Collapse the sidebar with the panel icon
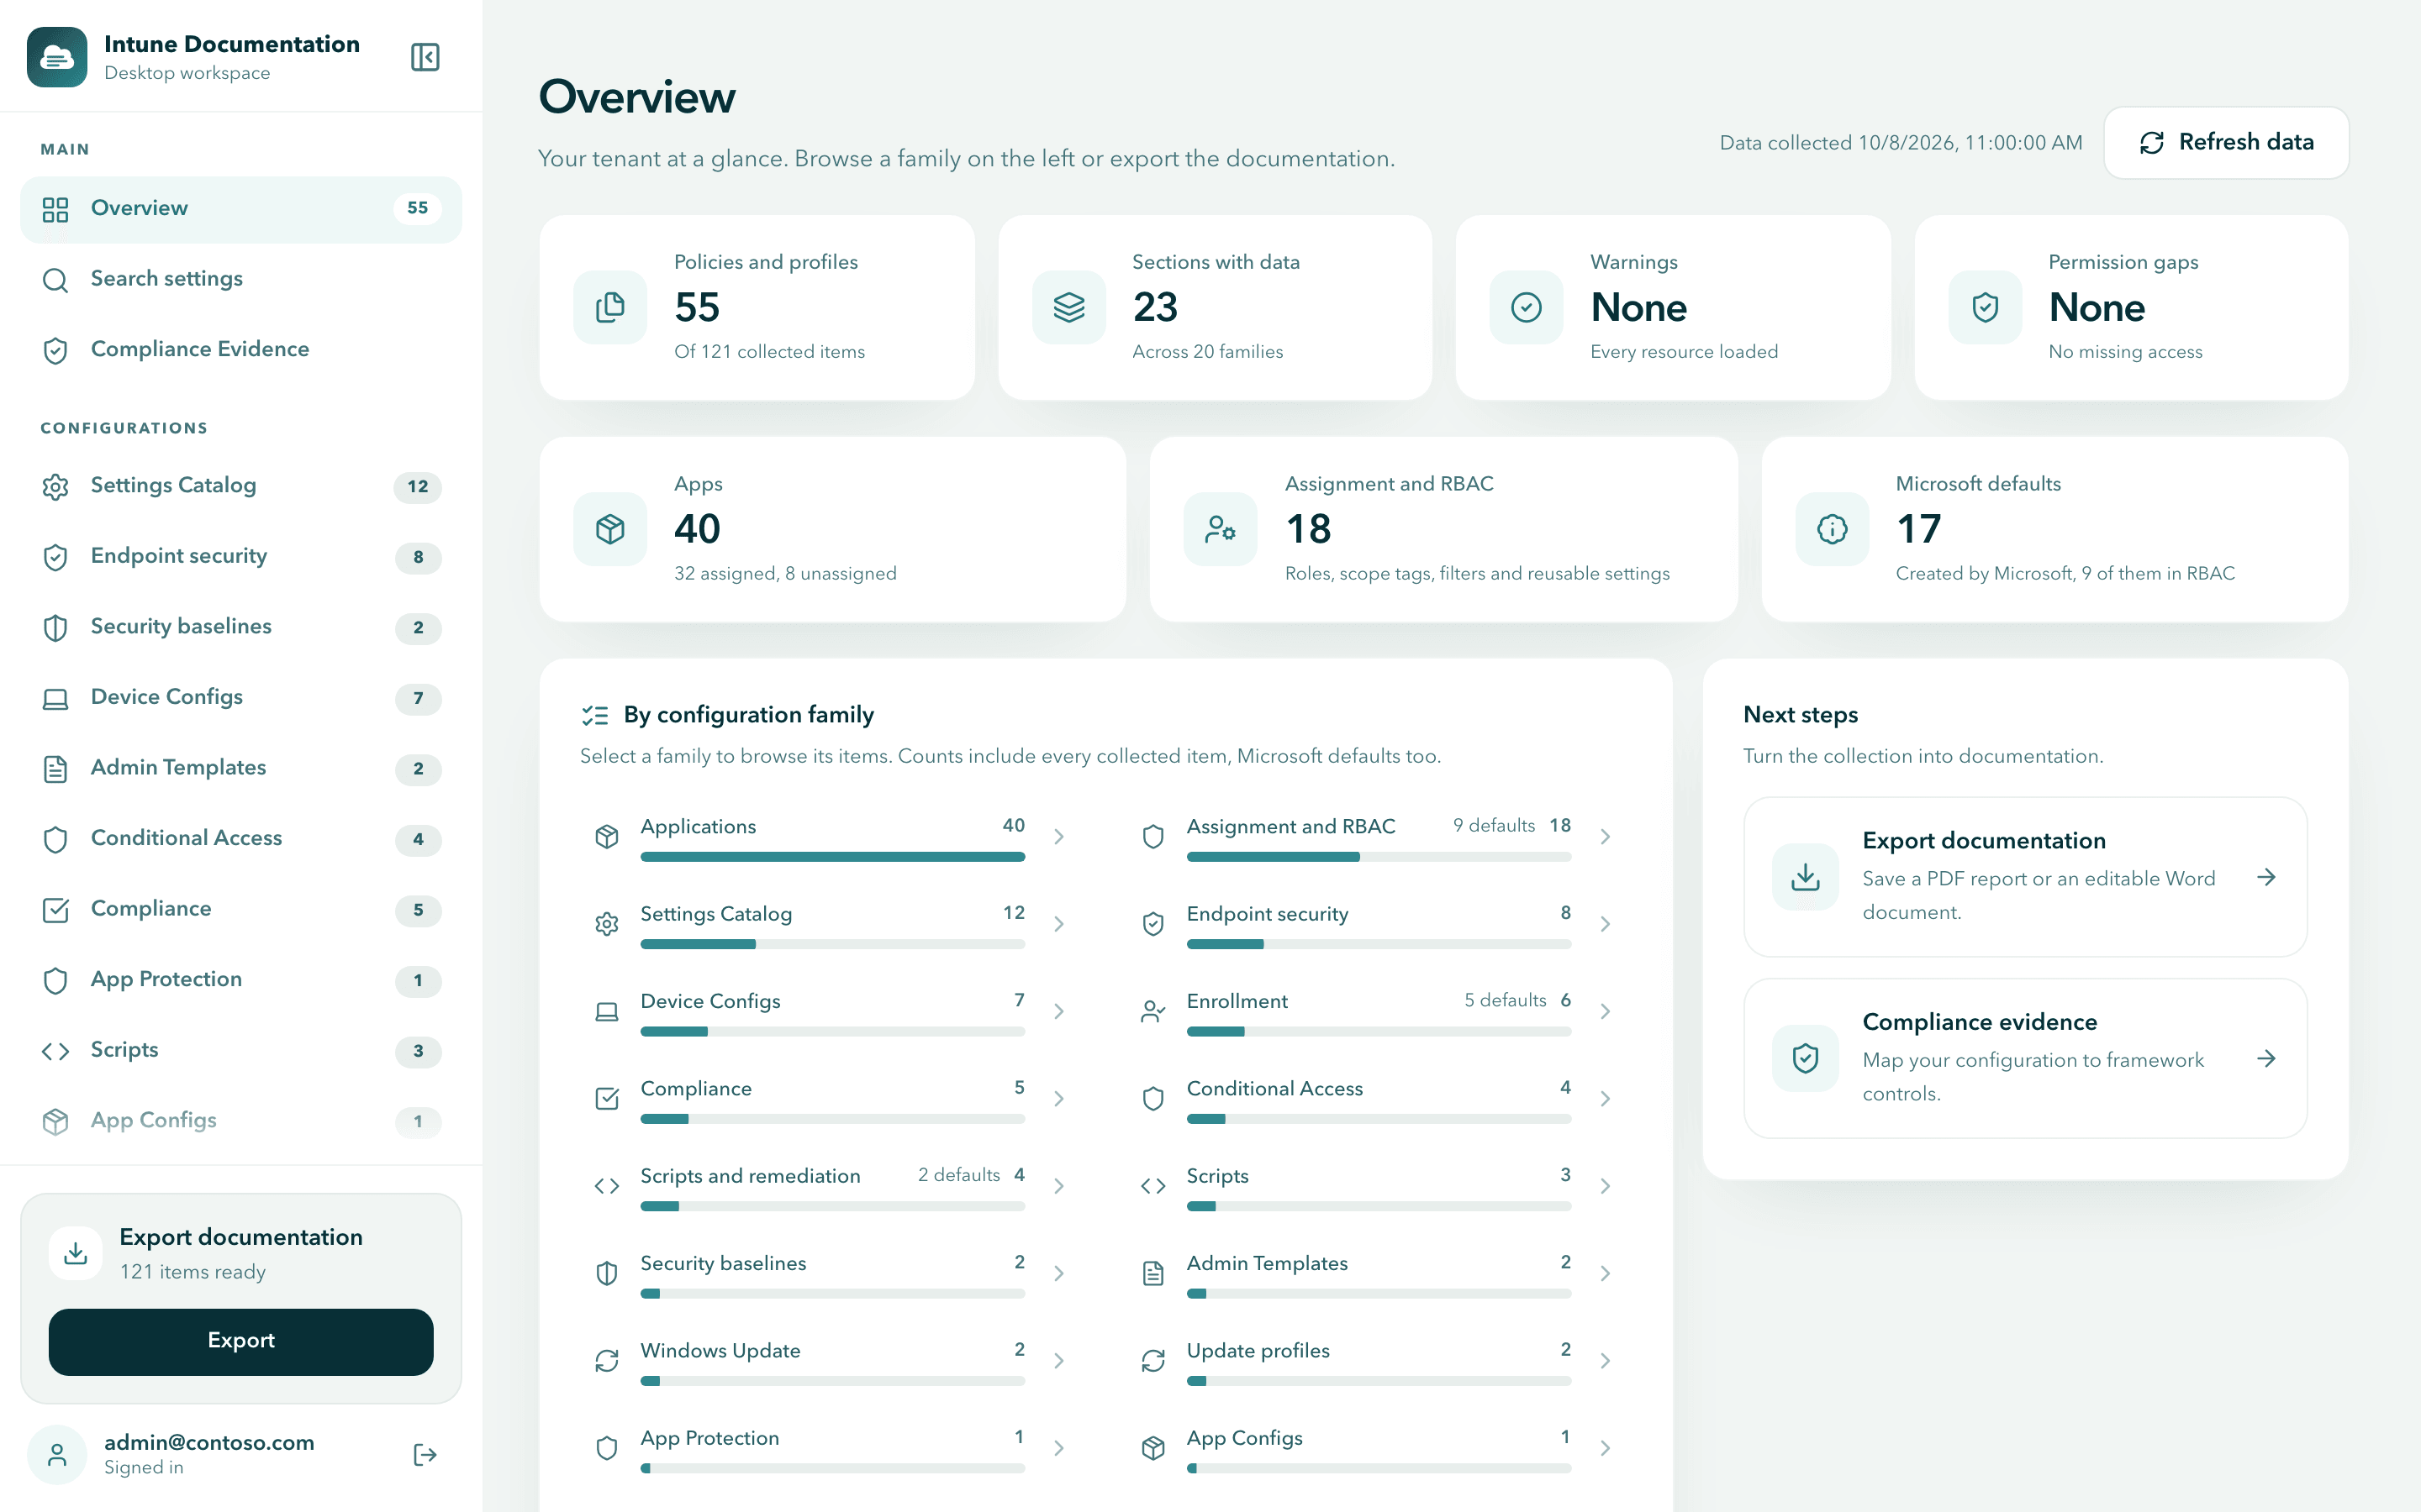Screen dimensions: 2421x1512 (425, 57)
